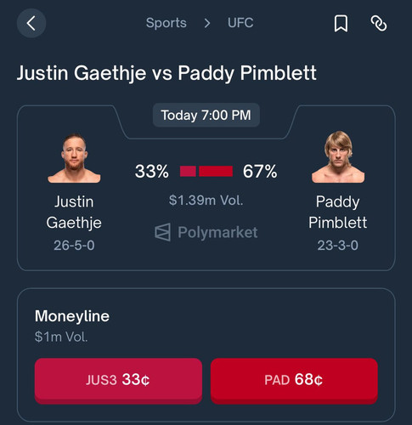Select the Paddy Pimblett name label
412x425 pixels.
coord(337,212)
